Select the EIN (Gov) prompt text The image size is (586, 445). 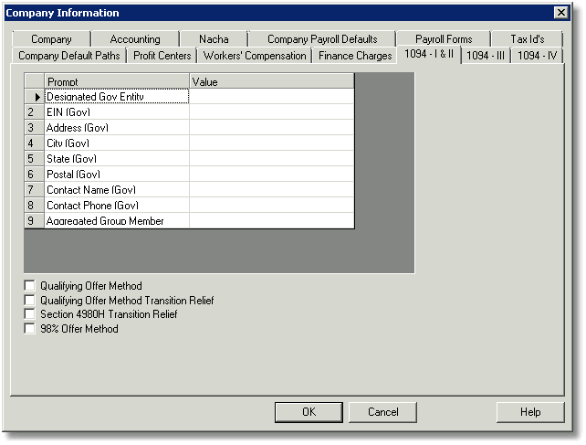coord(68,111)
